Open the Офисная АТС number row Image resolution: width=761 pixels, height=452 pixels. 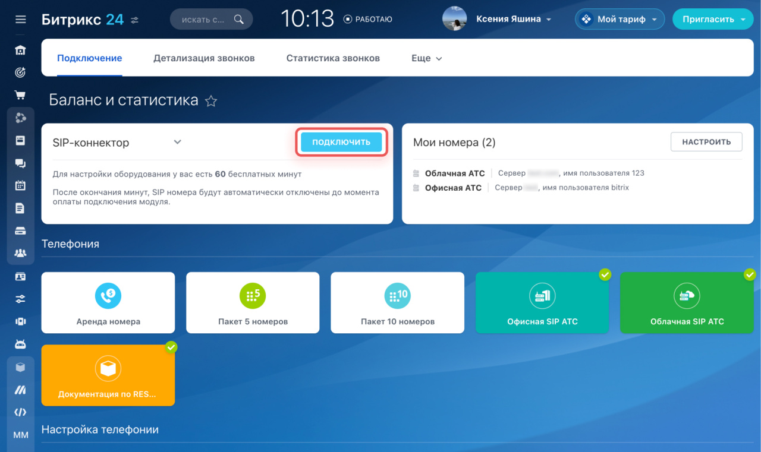(521, 188)
